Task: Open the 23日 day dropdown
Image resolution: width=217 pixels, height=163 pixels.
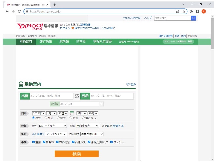Action: pos(63,113)
